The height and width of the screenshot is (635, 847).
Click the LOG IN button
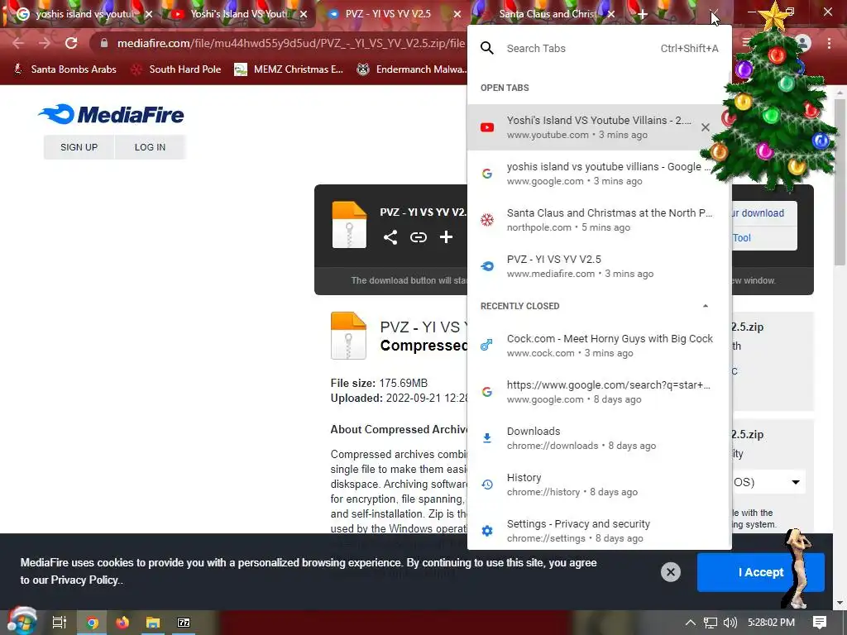pyautogui.click(x=151, y=147)
